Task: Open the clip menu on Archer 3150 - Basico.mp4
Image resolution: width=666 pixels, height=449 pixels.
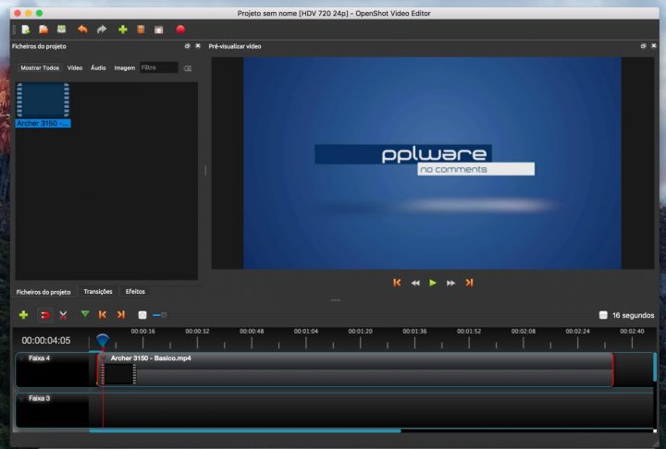Action: click(x=105, y=358)
